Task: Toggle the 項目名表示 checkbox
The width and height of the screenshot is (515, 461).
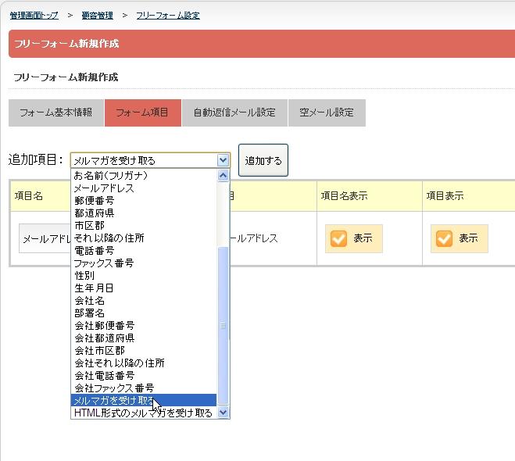Action: [x=338, y=238]
